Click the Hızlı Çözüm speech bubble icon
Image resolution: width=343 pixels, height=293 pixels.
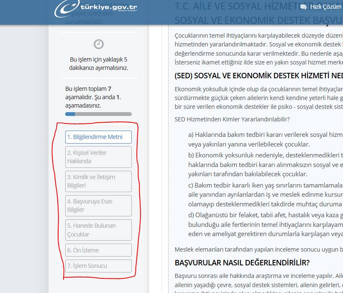pyautogui.click(x=303, y=7)
